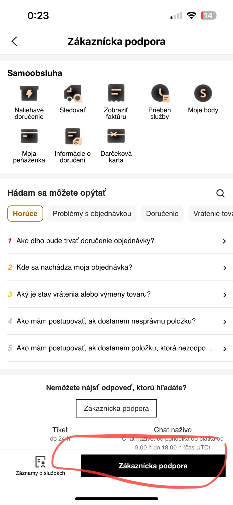Open the Darčeková karta gift card icon

[116, 137]
